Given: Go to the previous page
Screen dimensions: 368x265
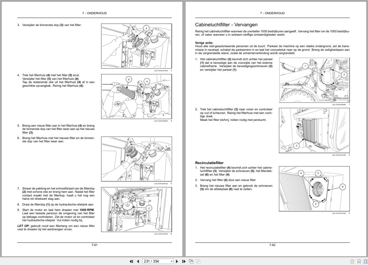Looking at the screenshot, I should 138,261.
